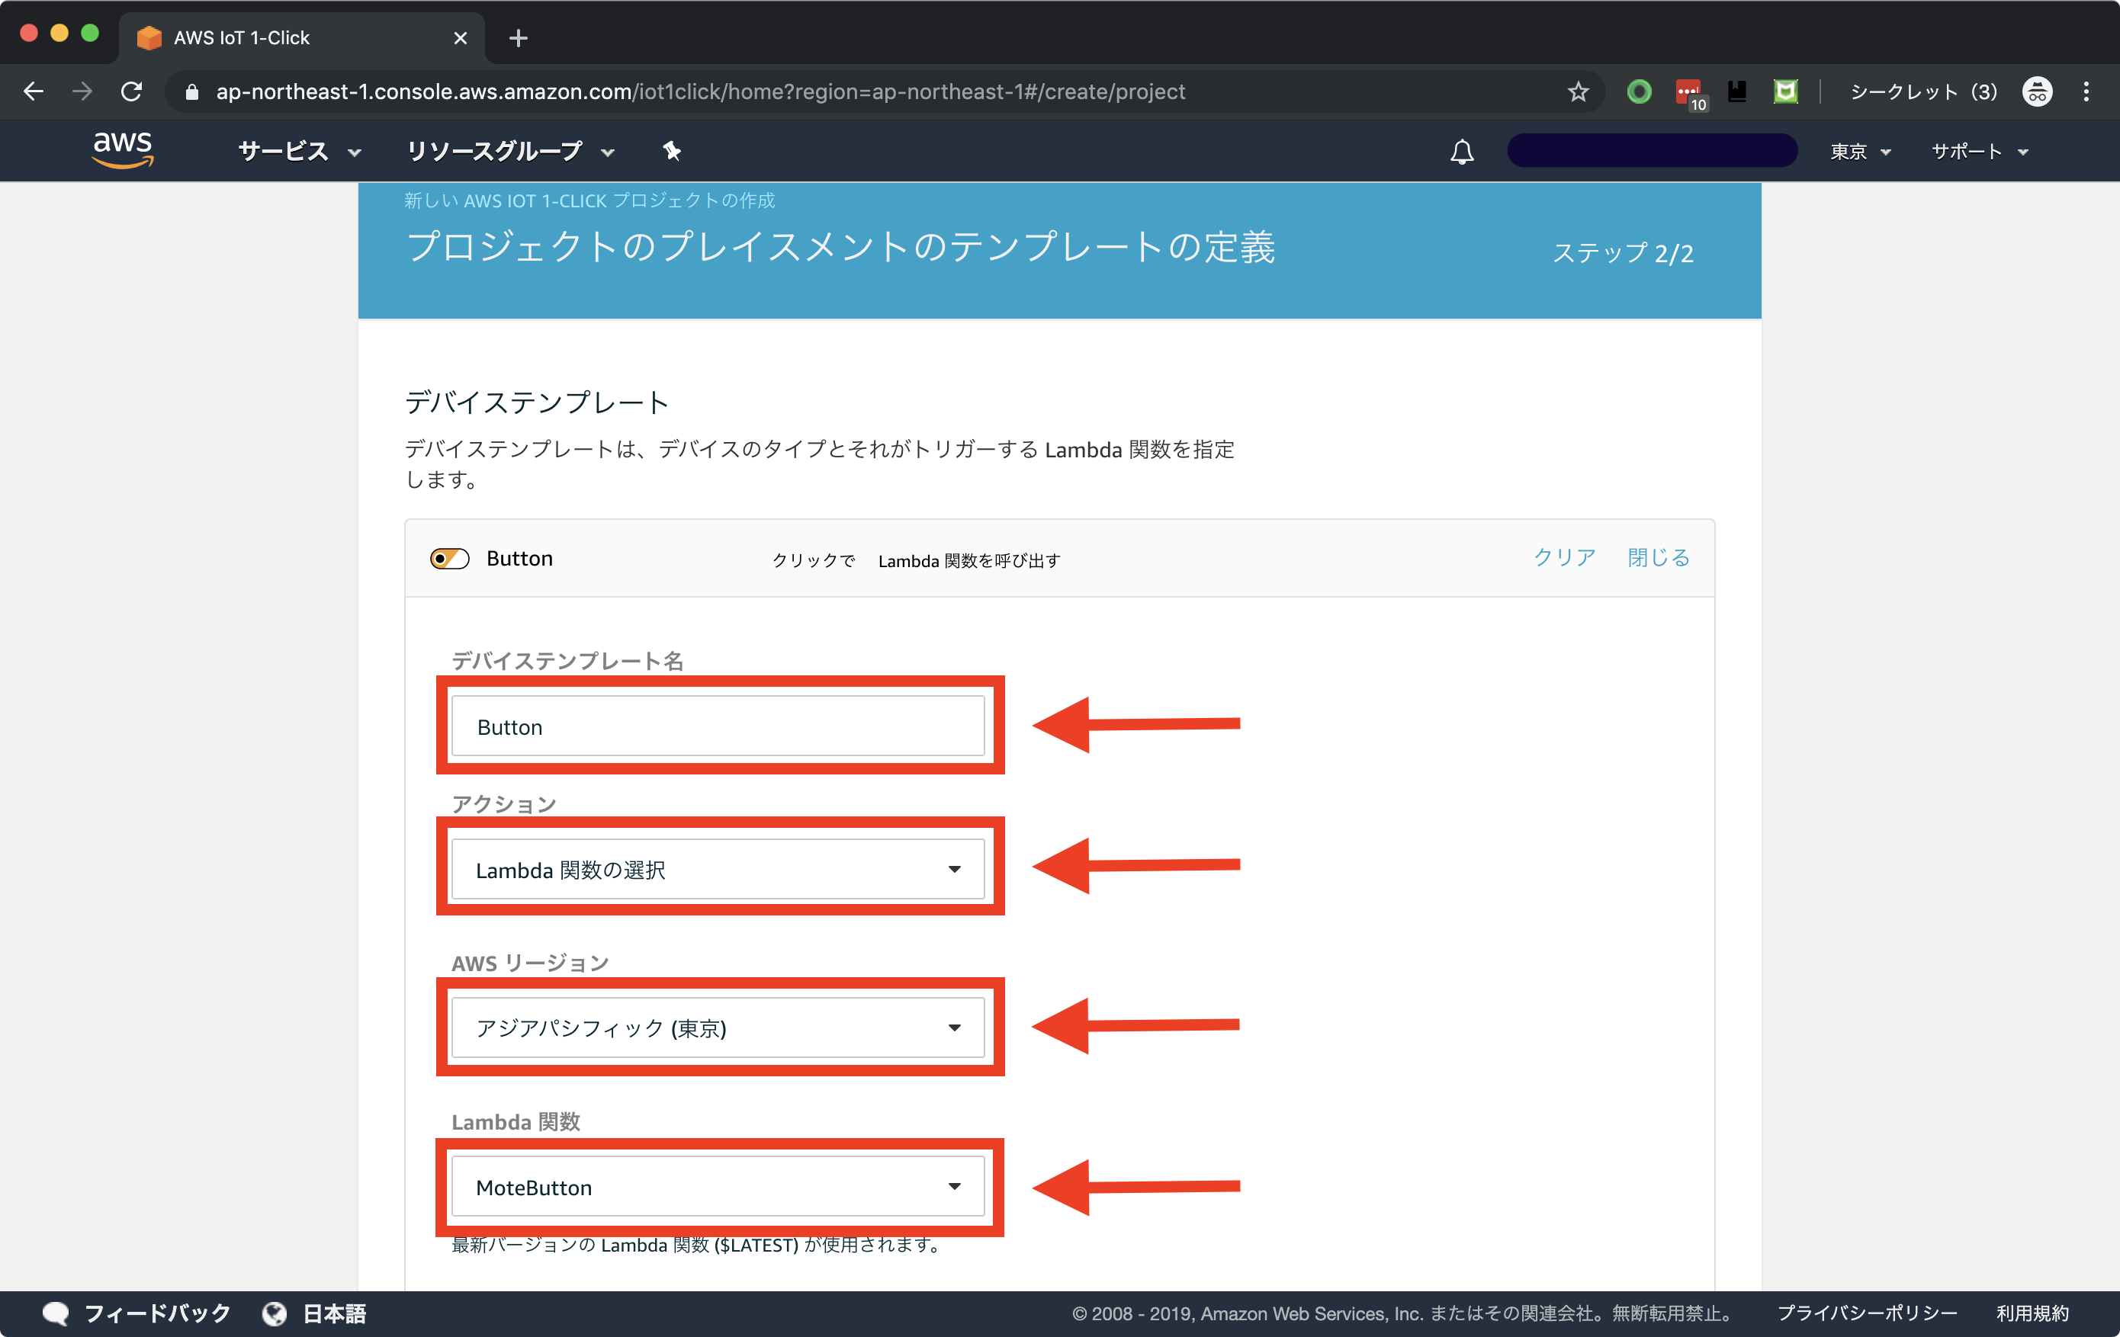Open the account name menu in navbar
The image size is (2120, 1337).
(1652, 150)
